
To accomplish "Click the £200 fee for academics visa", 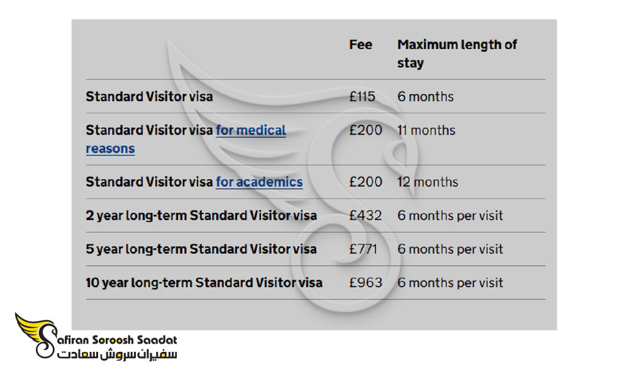I will point(366,182).
